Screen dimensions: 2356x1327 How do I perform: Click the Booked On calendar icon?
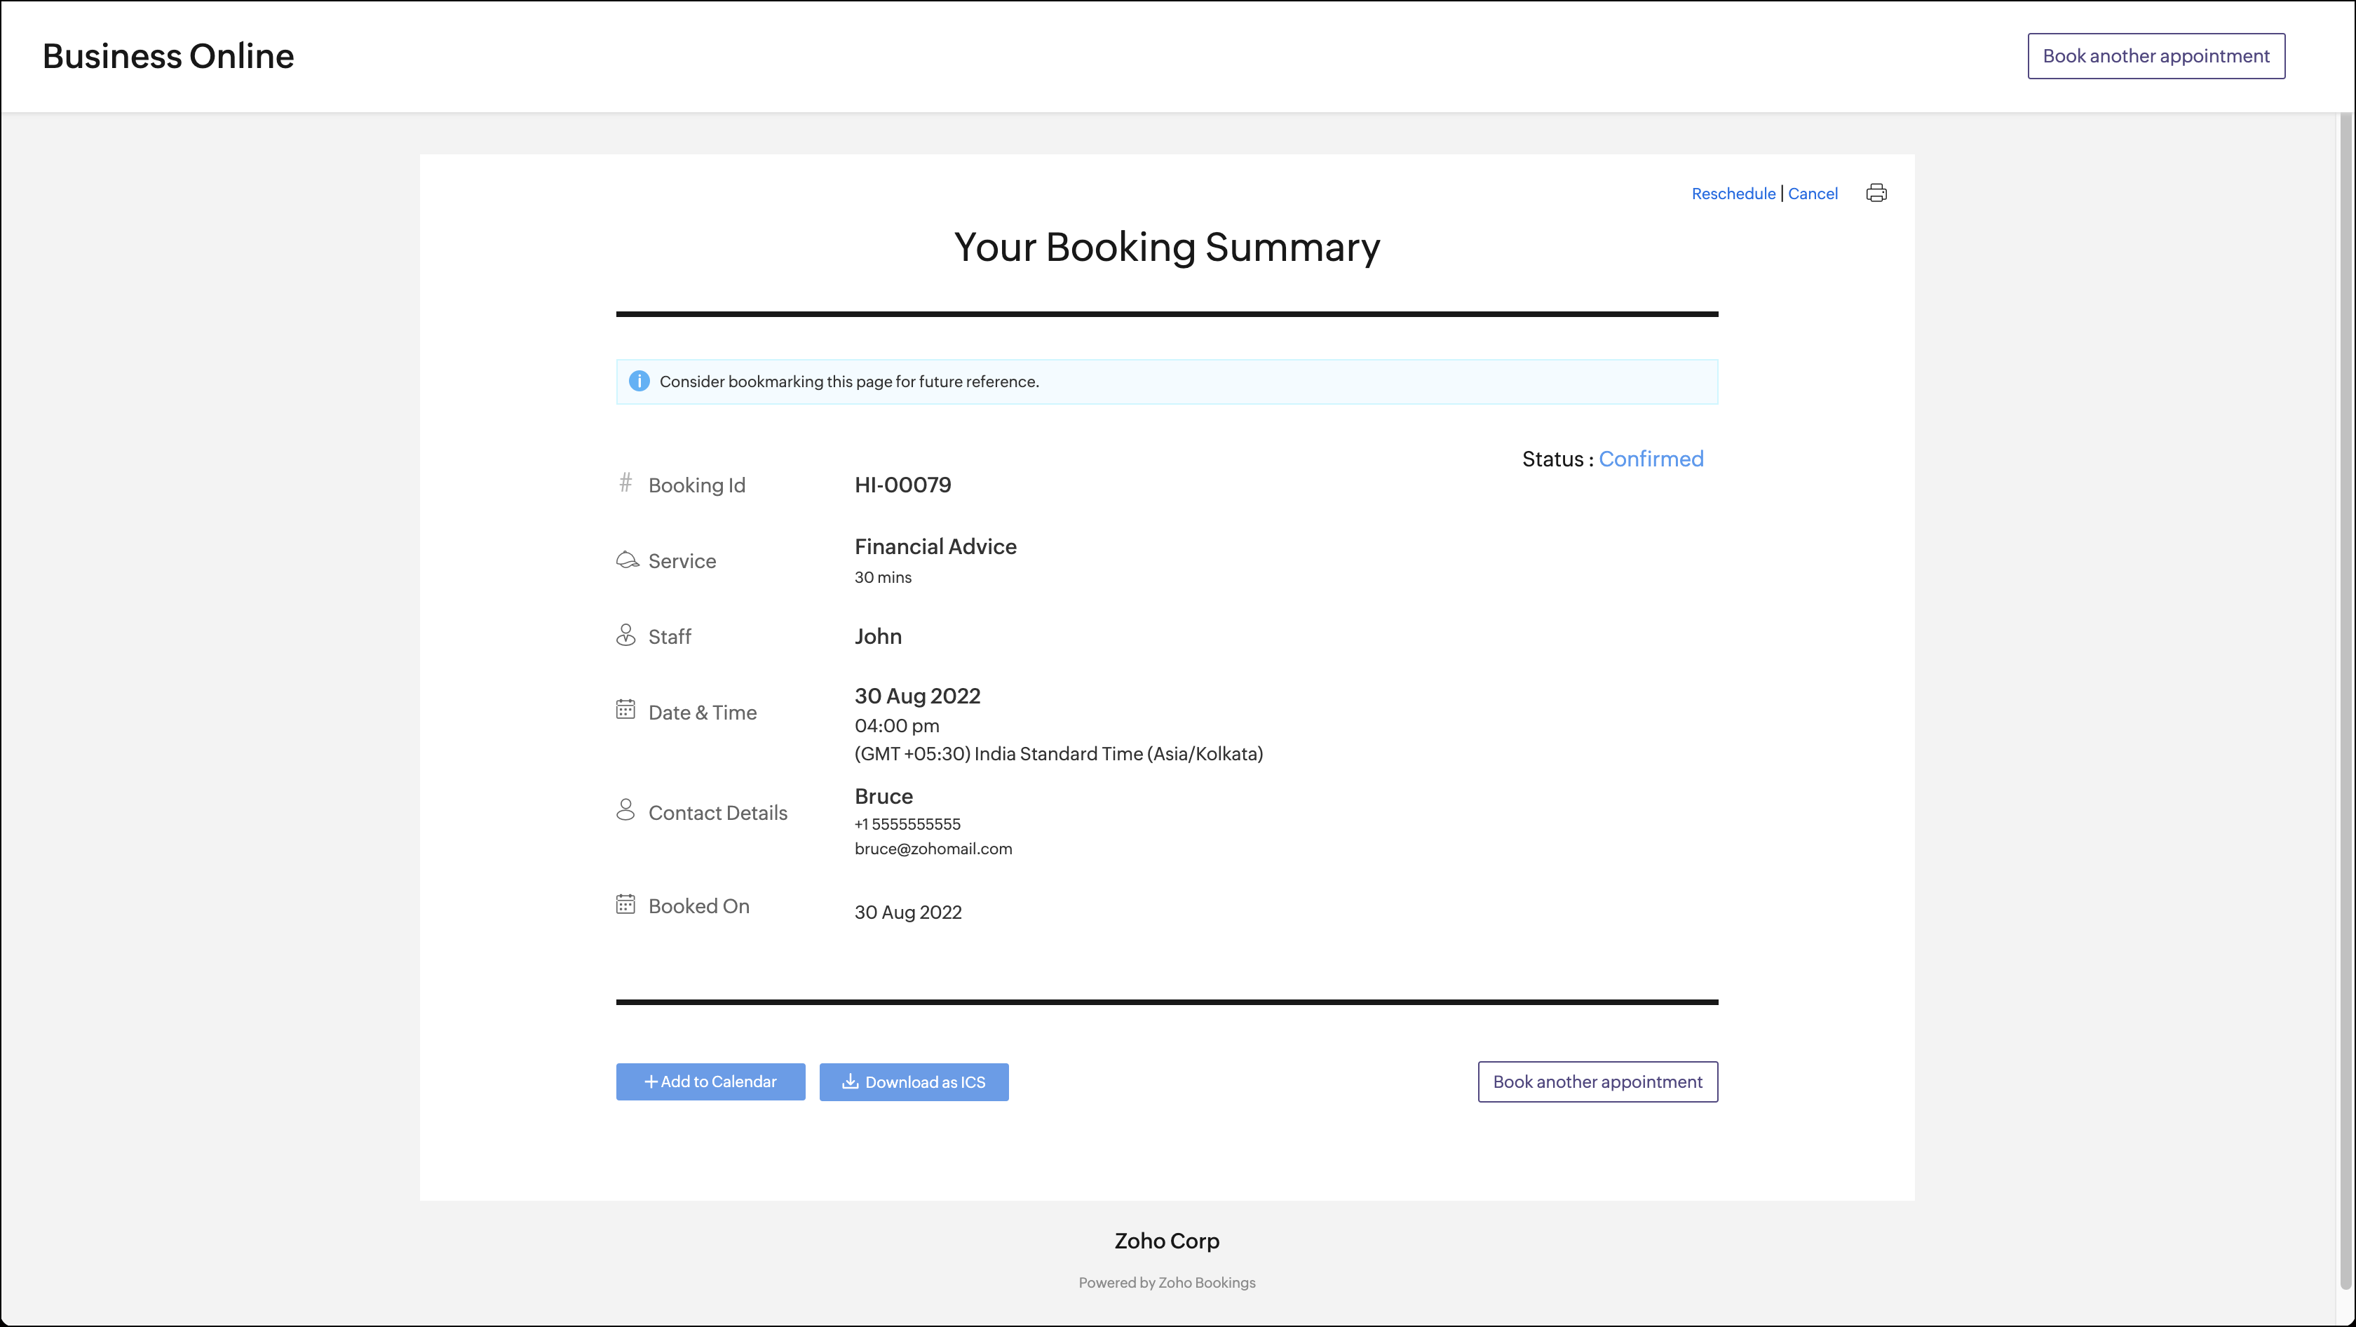point(625,905)
